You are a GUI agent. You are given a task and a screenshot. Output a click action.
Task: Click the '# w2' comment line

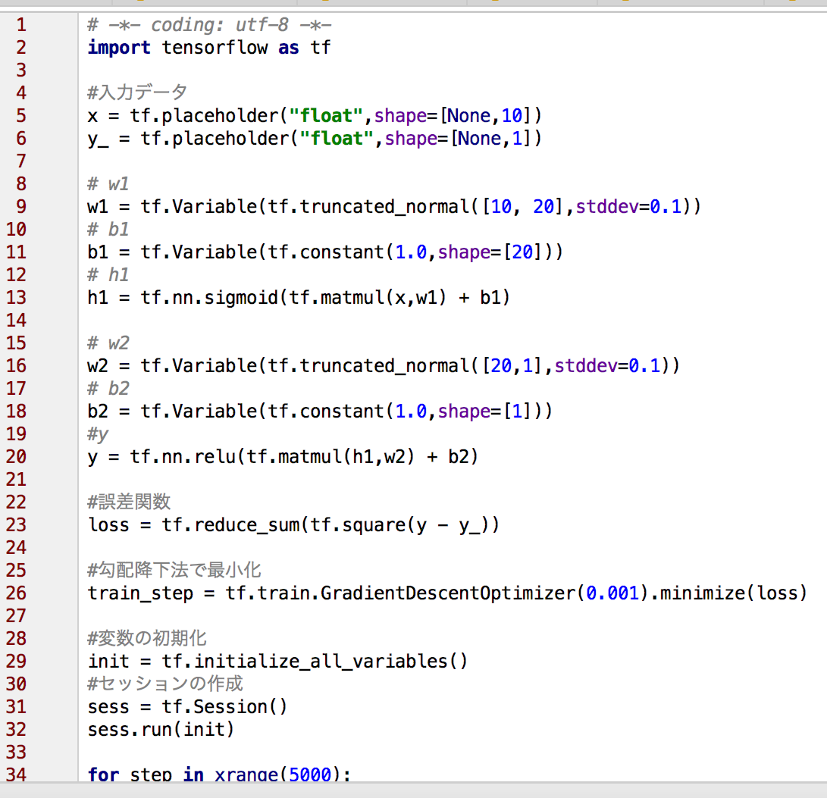pos(108,343)
